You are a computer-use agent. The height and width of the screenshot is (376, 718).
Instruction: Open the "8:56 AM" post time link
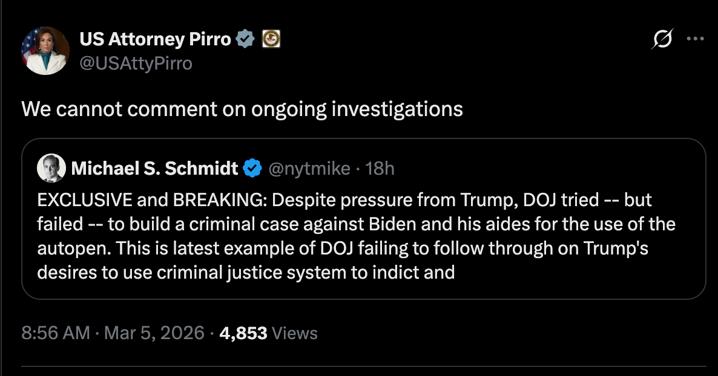(x=56, y=333)
